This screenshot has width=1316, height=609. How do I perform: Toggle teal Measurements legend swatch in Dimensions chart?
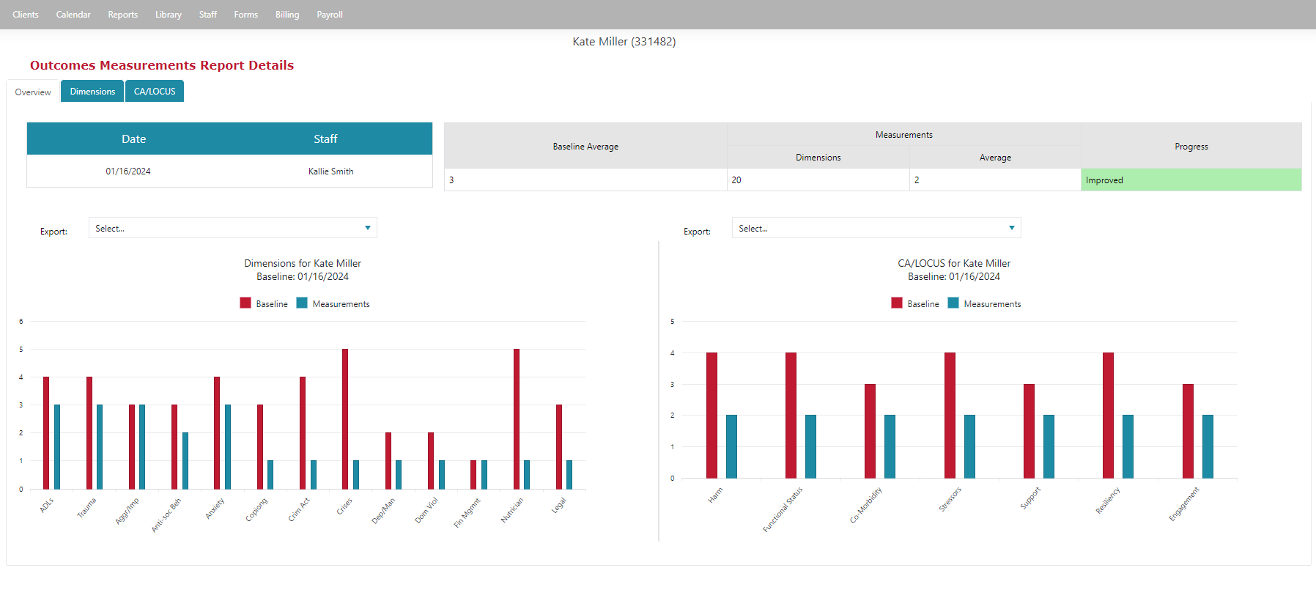tap(302, 303)
